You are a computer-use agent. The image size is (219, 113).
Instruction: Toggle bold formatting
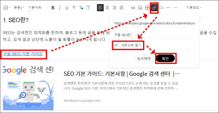53,8
